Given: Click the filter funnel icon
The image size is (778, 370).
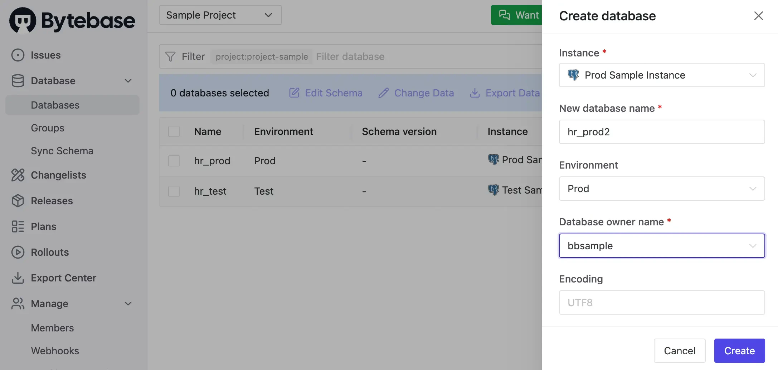Looking at the screenshot, I should click(170, 56).
